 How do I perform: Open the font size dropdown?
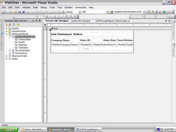(44, 16)
